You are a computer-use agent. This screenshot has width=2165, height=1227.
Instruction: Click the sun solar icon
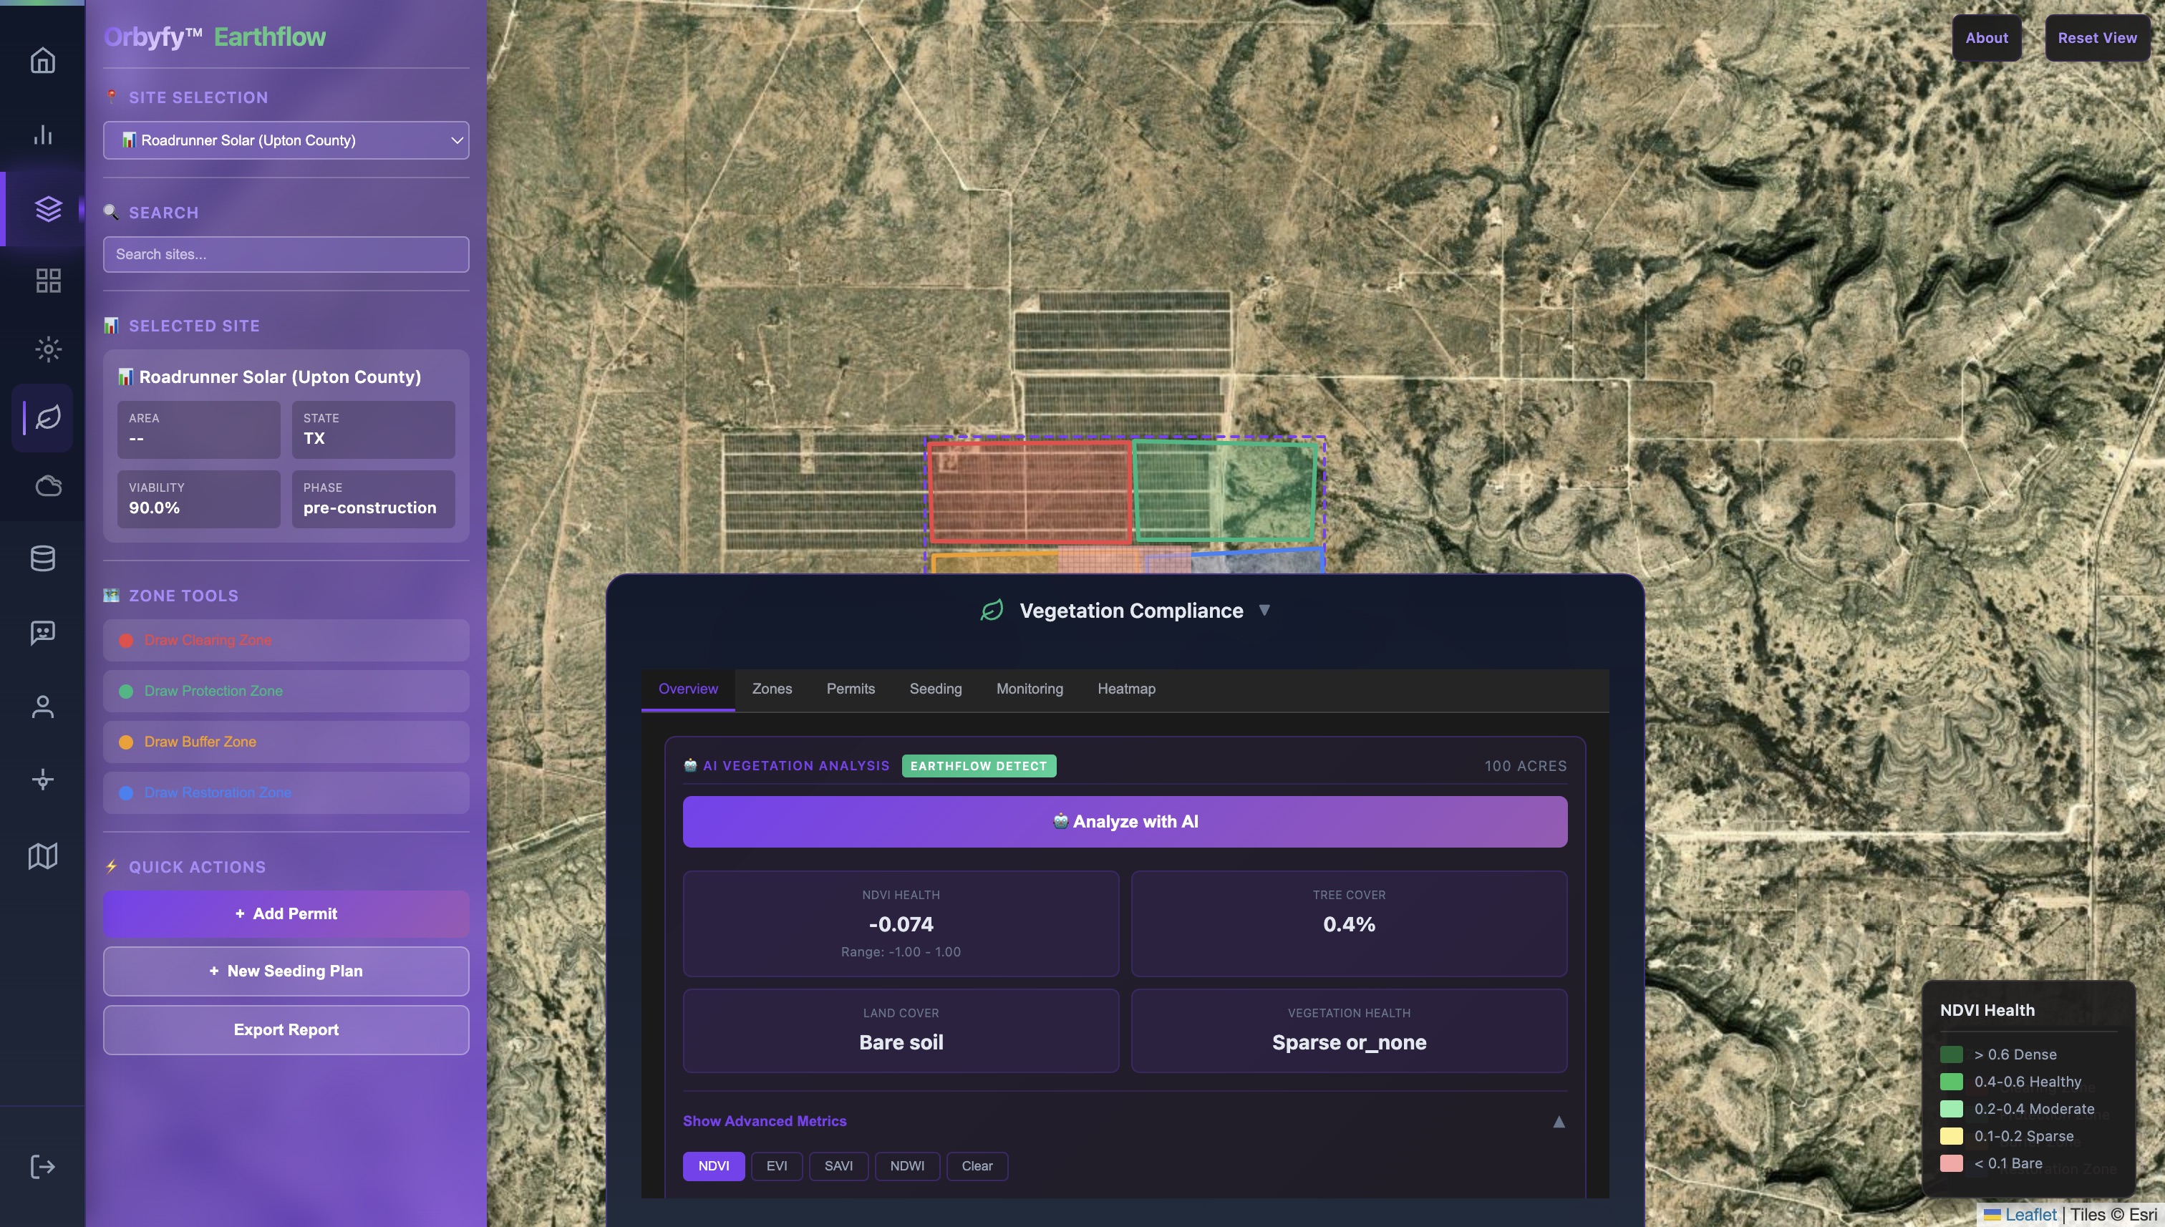tap(48, 349)
